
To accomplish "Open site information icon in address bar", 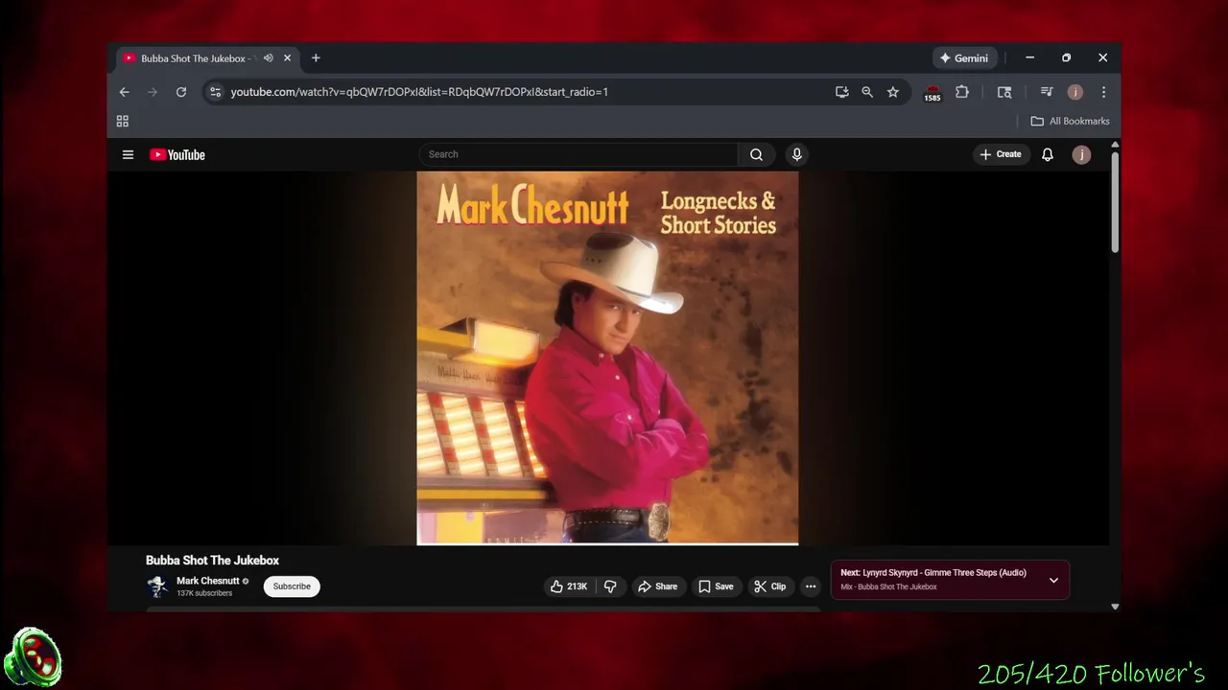I will click(x=215, y=92).
